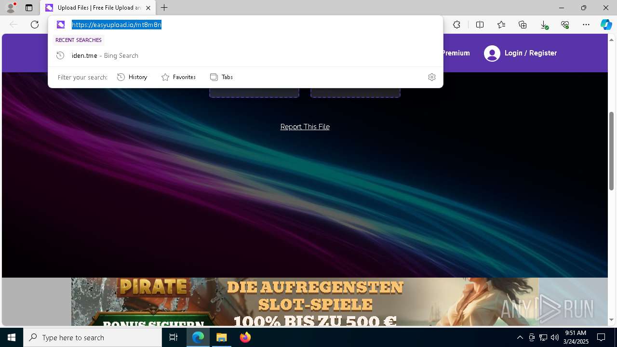
Task: Click the taskbar search box
Action: [93, 337]
